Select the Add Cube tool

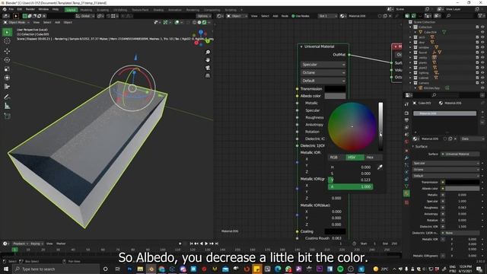[x=7, y=116]
